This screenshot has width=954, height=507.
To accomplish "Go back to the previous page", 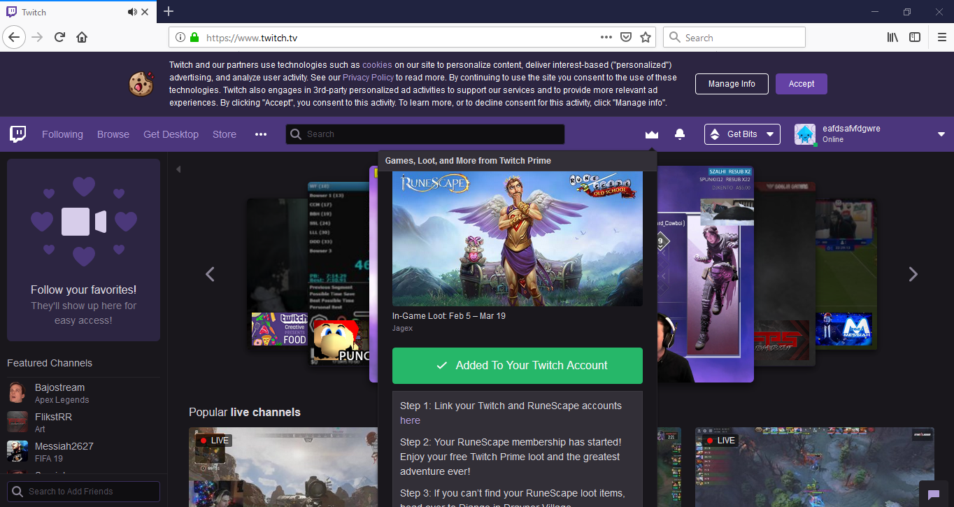I will (15, 37).
